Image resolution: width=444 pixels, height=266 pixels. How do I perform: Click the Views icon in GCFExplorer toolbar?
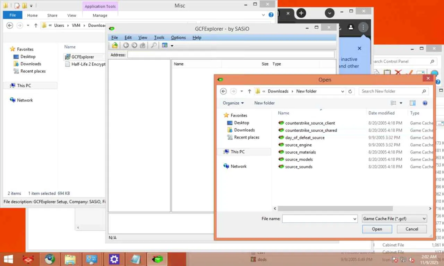(165, 45)
